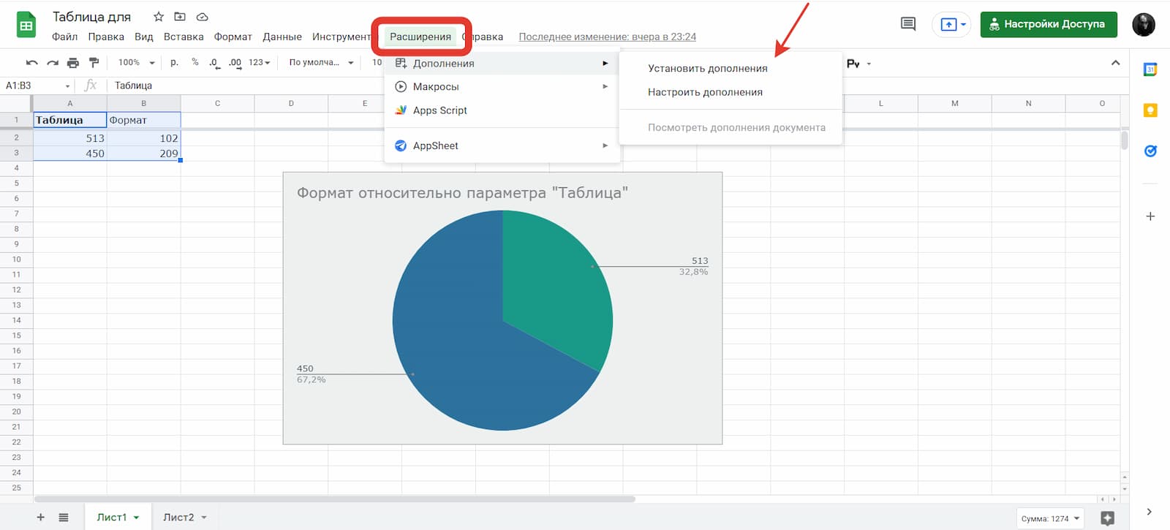The width and height of the screenshot is (1170, 530).
Task: Open the comment history icon
Action: point(907,24)
